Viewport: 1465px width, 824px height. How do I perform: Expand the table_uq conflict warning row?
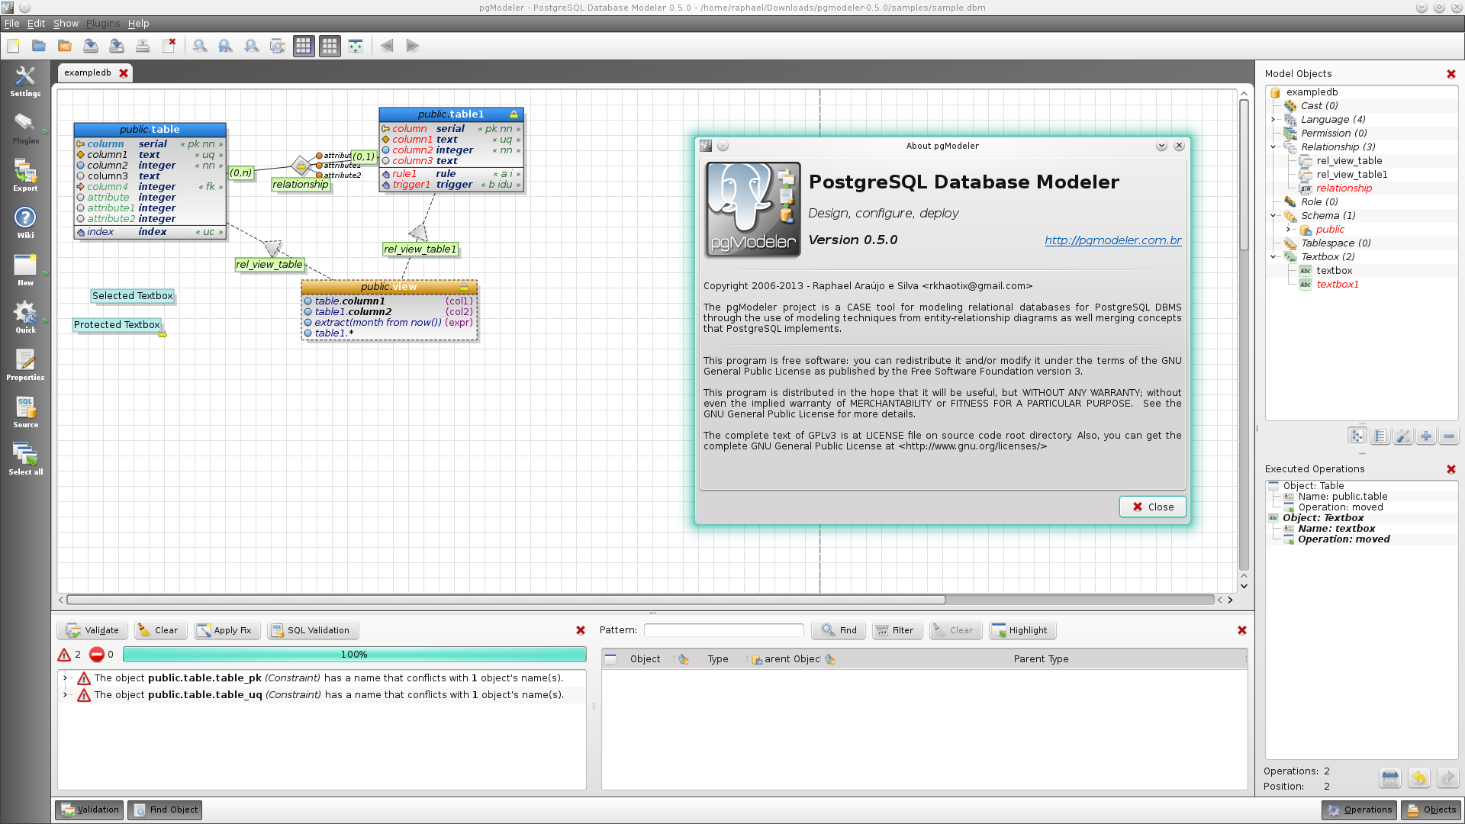pyautogui.click(x=66, y=694)
